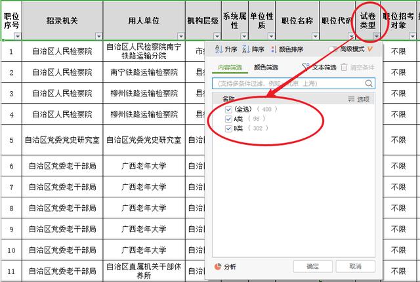Click the orange V premium badge
Viewport: 420px width, 282px height.
(370, 49)
